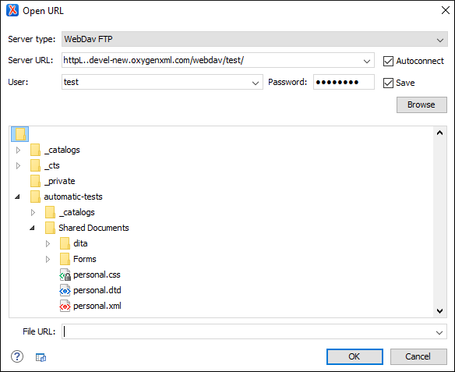The height and width of the screenshot is (372, 455).
Task: Click the Browse button
Action: 421,105
